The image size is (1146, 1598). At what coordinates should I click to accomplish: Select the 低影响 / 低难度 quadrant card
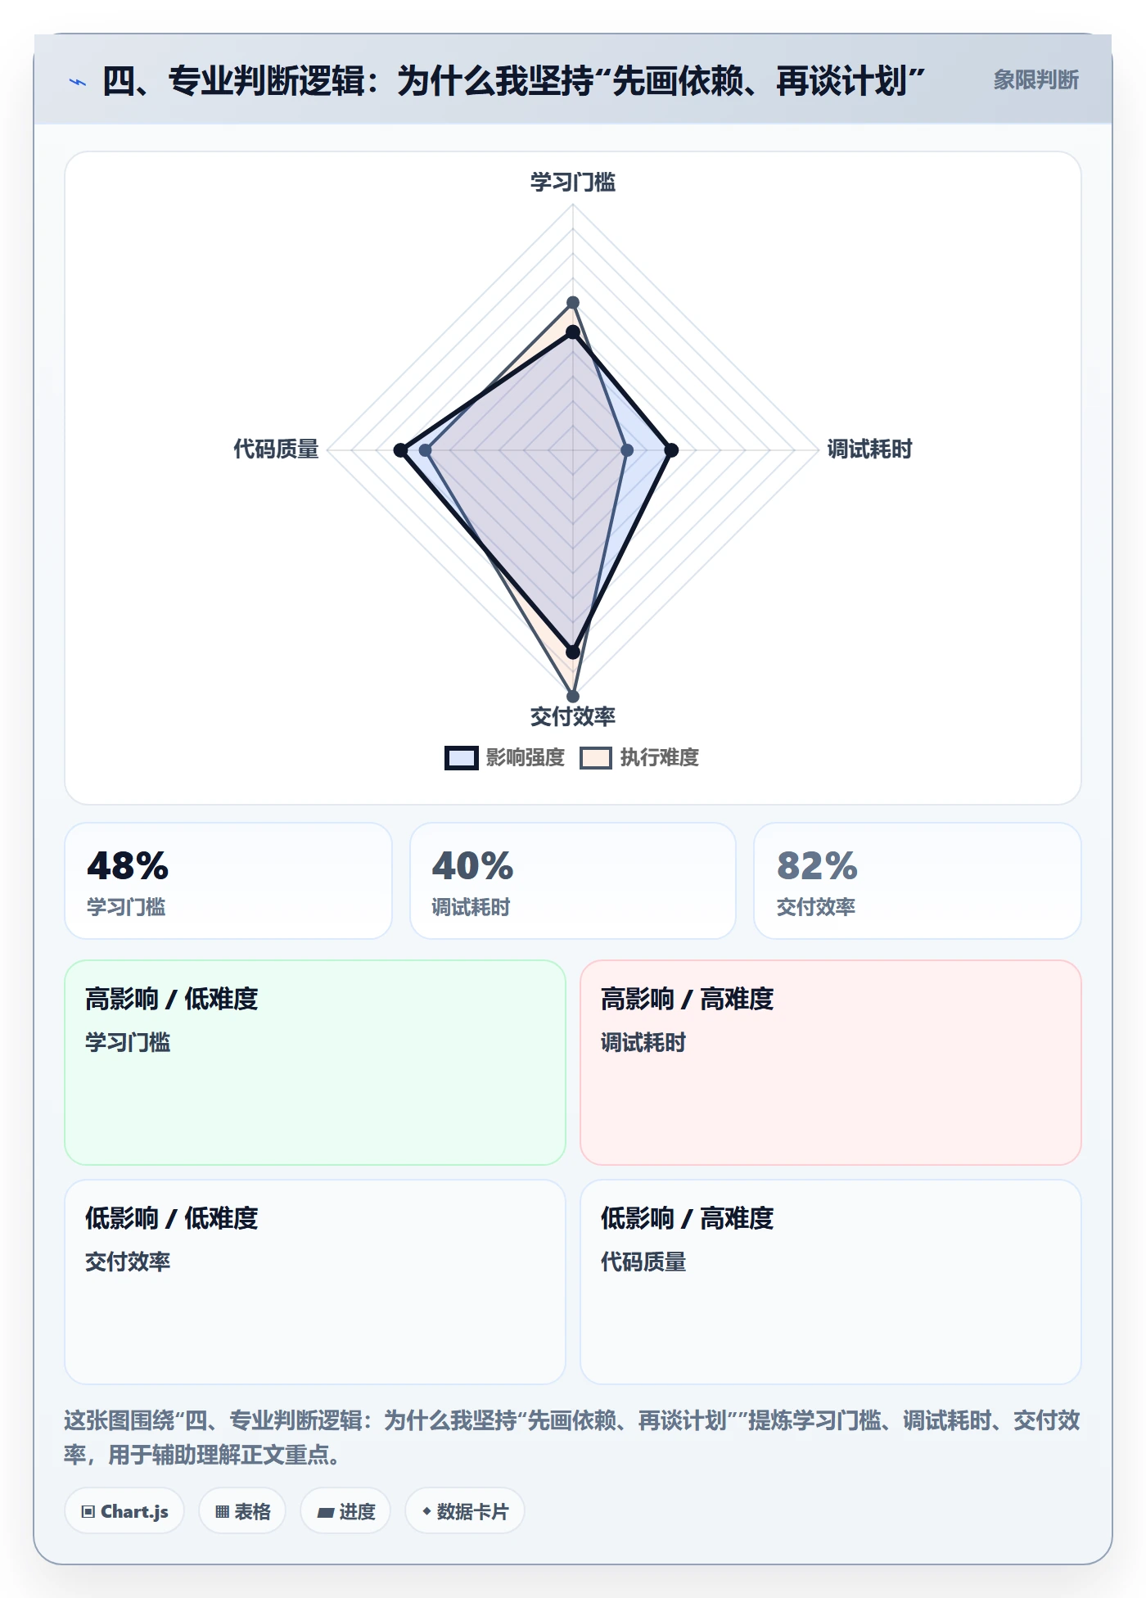(x=315, y=1282)
